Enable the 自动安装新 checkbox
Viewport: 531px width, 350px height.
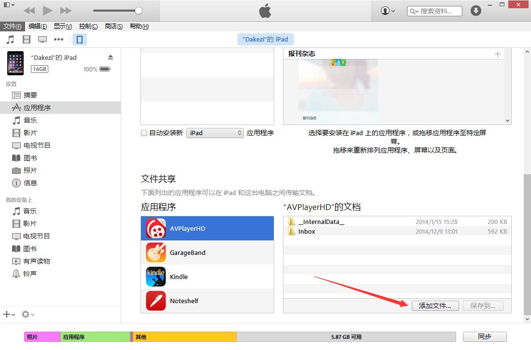click(x=144, y=133)
